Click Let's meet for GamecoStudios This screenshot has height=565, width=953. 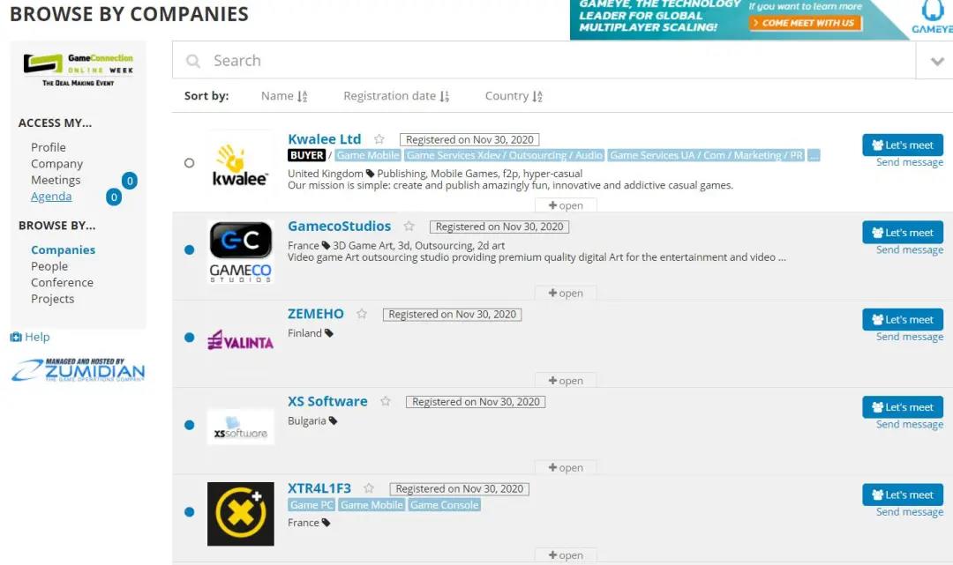(x=903, y=233)
